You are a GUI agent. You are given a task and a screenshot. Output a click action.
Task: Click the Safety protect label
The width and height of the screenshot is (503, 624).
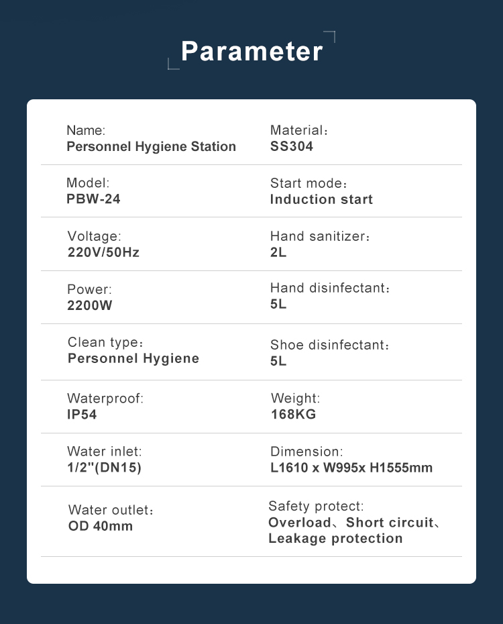click(x=316, y=506)
